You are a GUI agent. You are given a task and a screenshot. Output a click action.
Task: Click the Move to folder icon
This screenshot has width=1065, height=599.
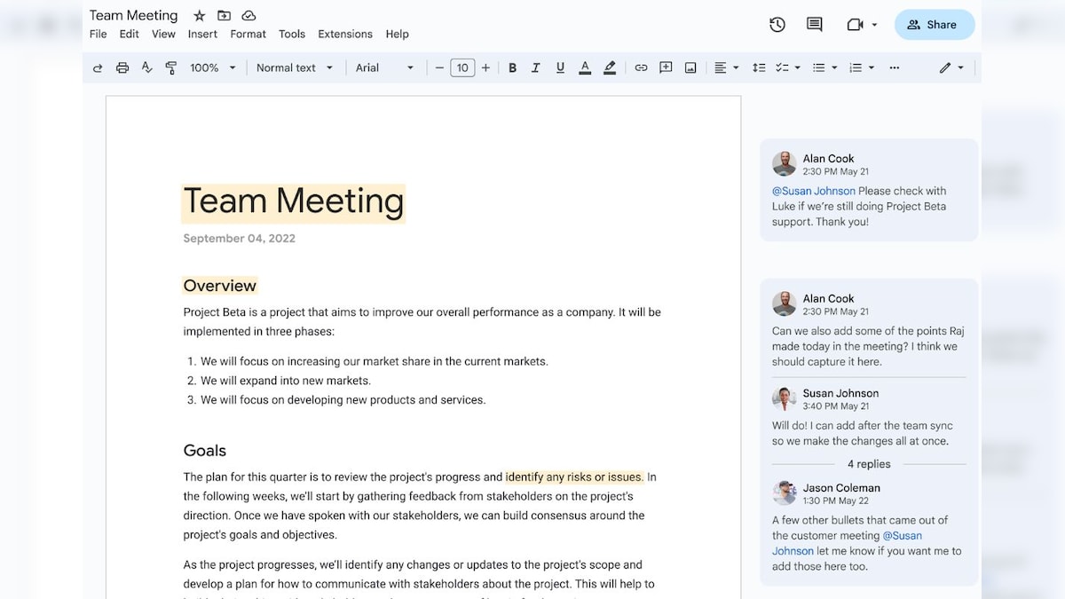coord(224,15)
